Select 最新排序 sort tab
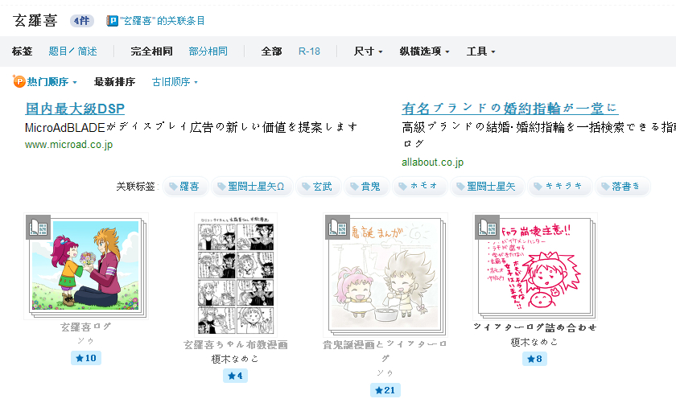The height and width of the screenshot is (403, 676). click(x=114, y=82)
